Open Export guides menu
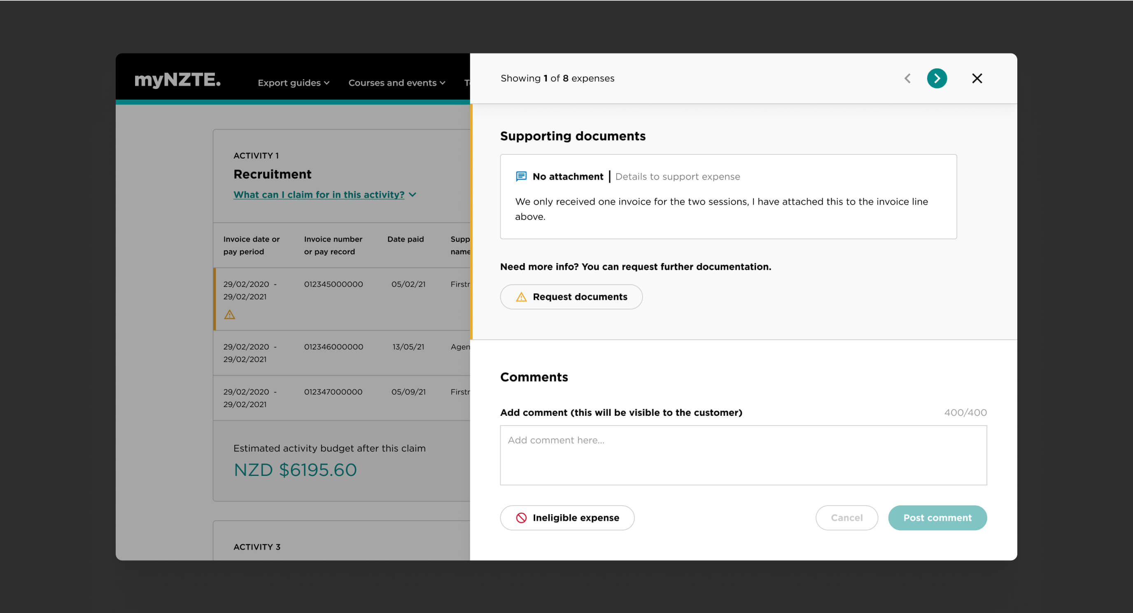1133x613 pixels. [294, 83]
